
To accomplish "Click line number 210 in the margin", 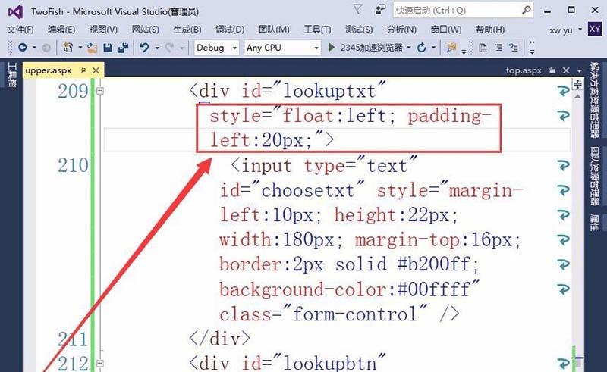I will coord(73,165).
